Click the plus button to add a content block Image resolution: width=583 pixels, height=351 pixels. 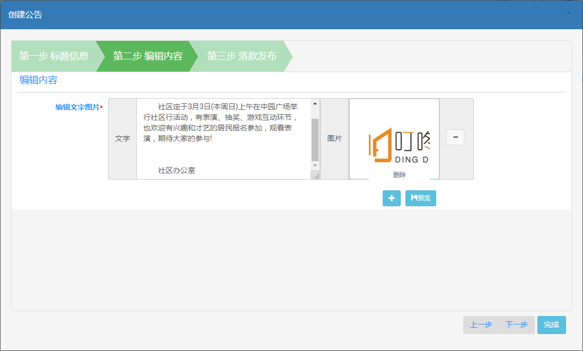pyautogui.click(x=391, y=198)
